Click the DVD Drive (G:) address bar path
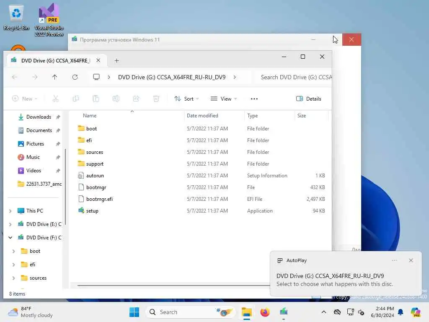Image resolution: width=429 pixels, height=322 pixels. [x=172, y=77]
